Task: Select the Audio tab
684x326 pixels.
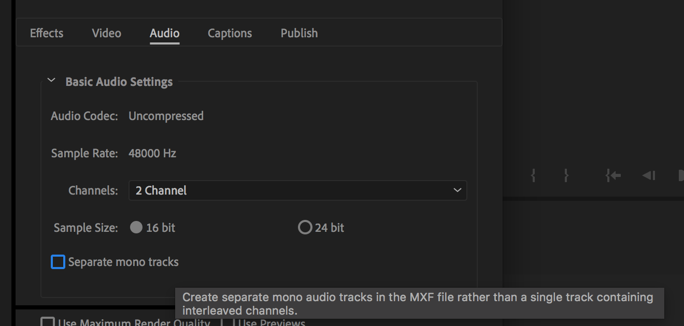Action: [x=164, y=33]
